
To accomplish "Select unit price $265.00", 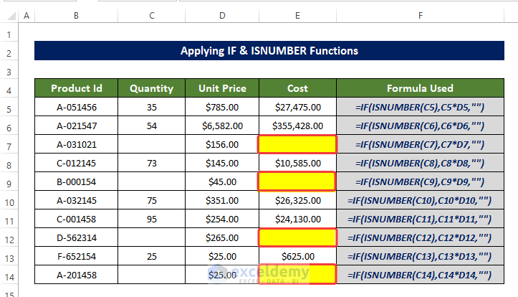I will 222,237.
